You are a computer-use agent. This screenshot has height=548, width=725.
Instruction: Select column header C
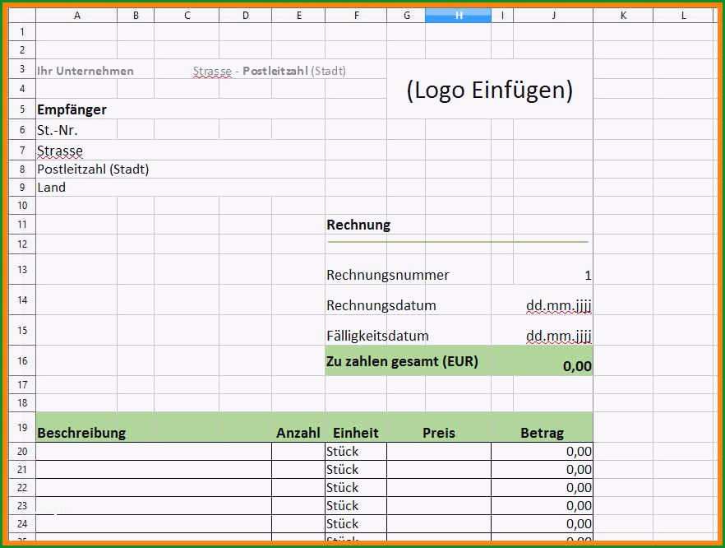(187, 16)
